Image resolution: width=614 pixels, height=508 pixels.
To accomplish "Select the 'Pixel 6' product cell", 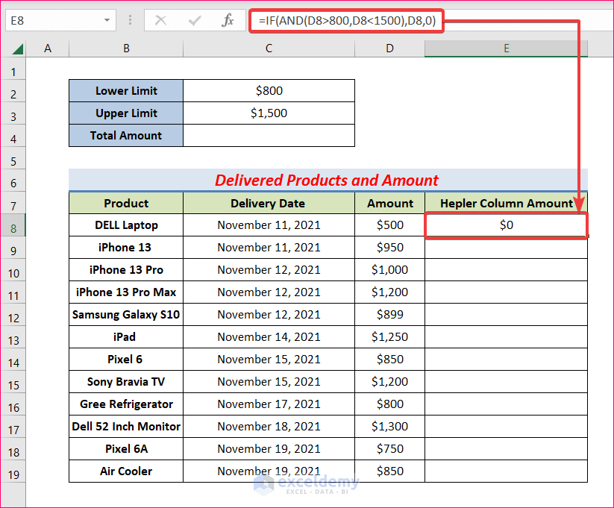I will point(126,359).
